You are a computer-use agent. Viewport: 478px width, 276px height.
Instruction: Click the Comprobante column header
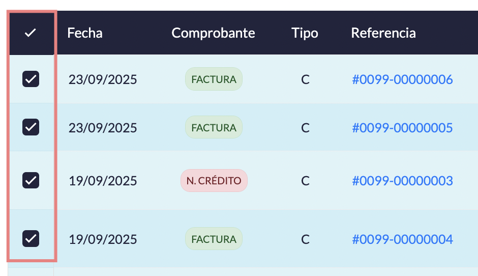tap(213, 33)
